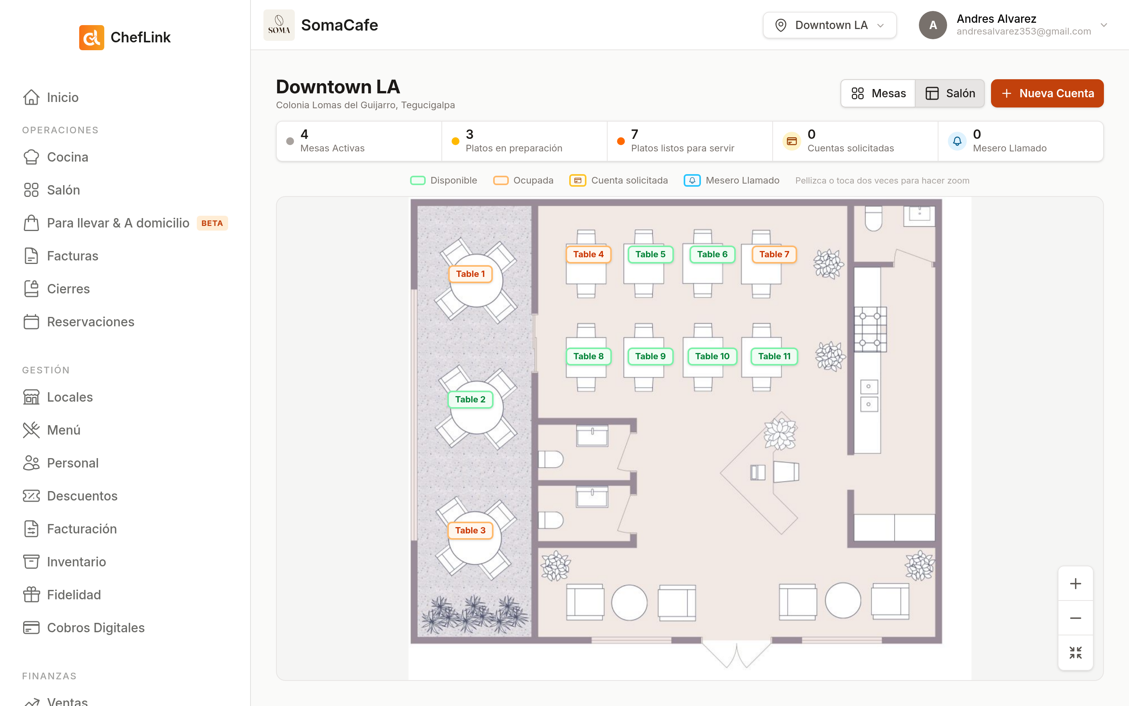
Task: Open the Fidelidad gift icon
Action: click(x=31, y=594)
